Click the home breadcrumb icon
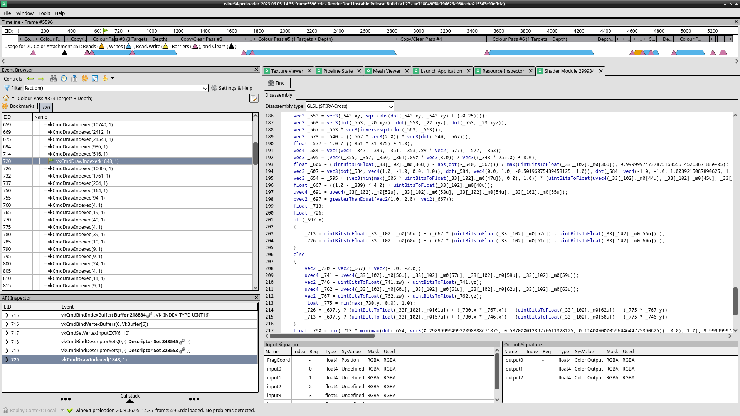The width and height of the screenshot is (740, 416). [x=6, y=98]
